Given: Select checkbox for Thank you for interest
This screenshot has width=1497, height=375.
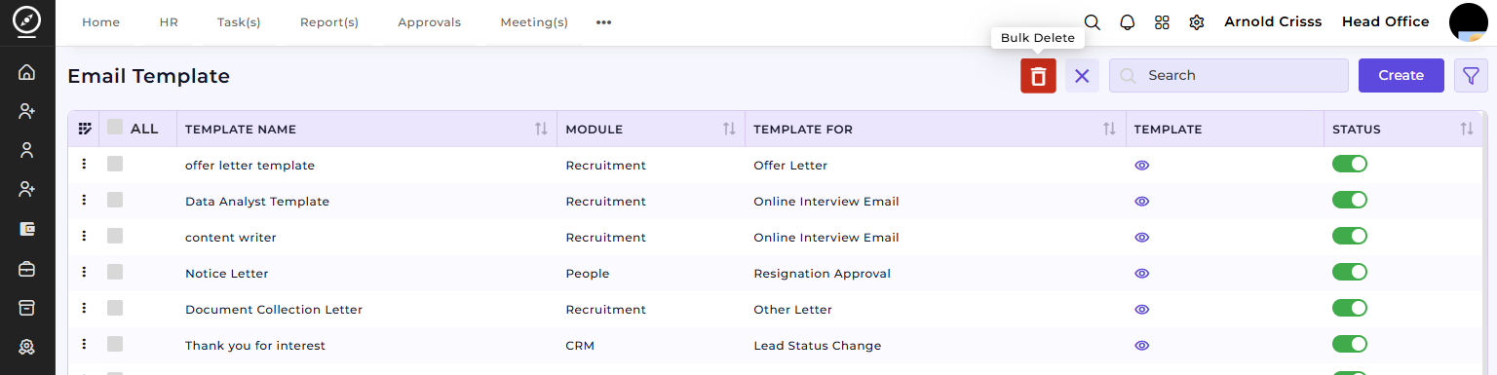Looking at the screenshot, I should [x=115, y=344].
